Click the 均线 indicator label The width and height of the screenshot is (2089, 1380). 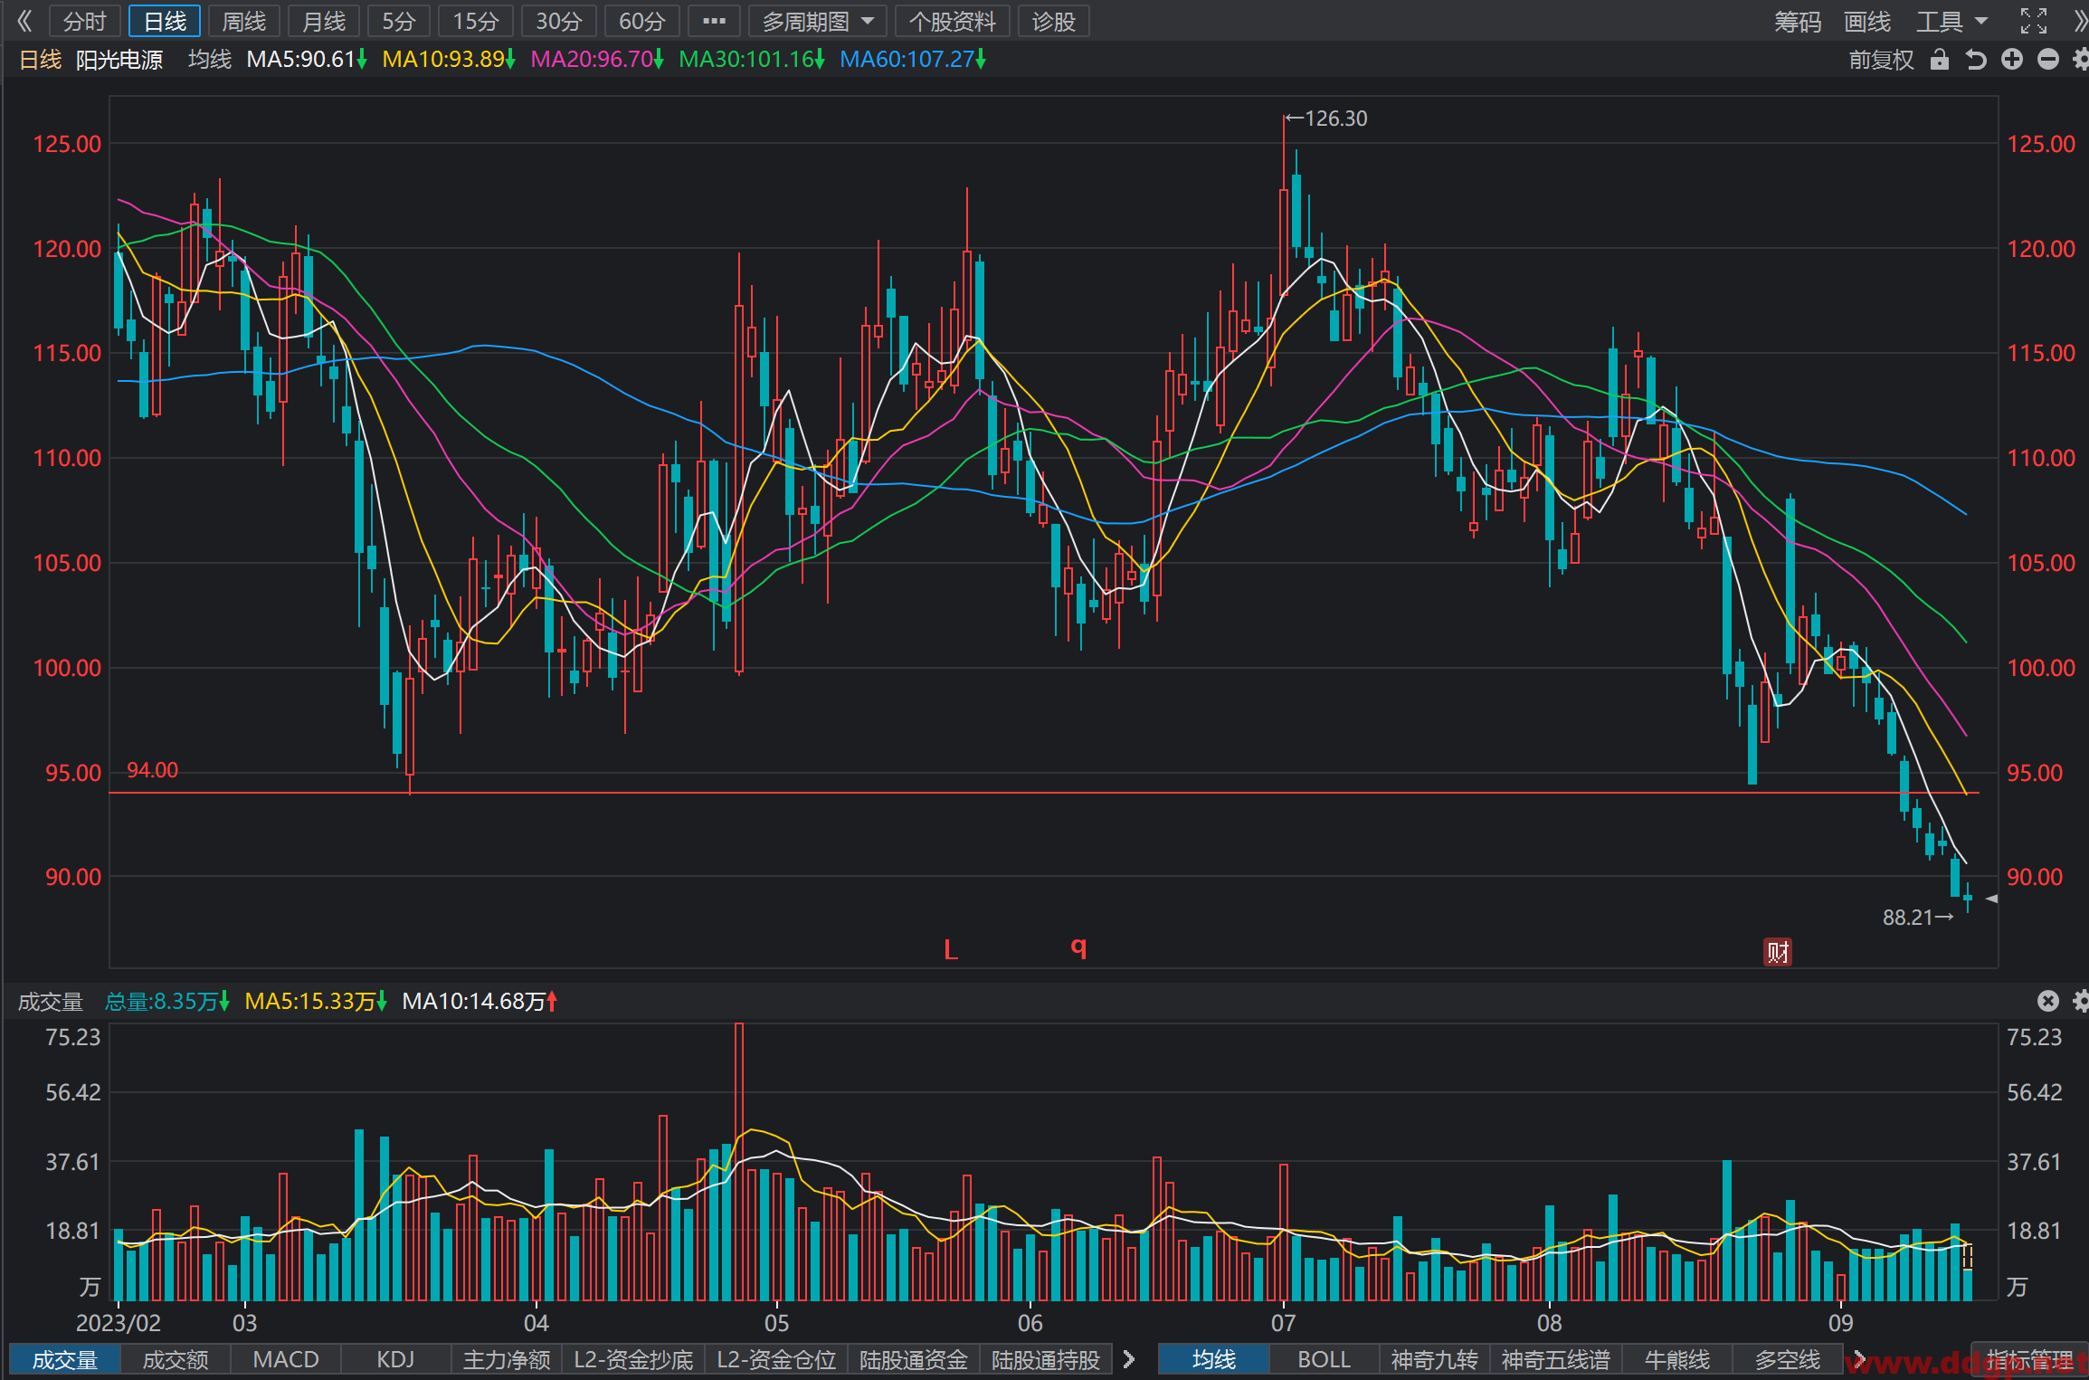tap(210, 60)
